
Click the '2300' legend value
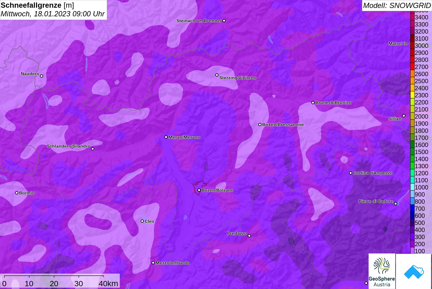click(x=422, y=95)
